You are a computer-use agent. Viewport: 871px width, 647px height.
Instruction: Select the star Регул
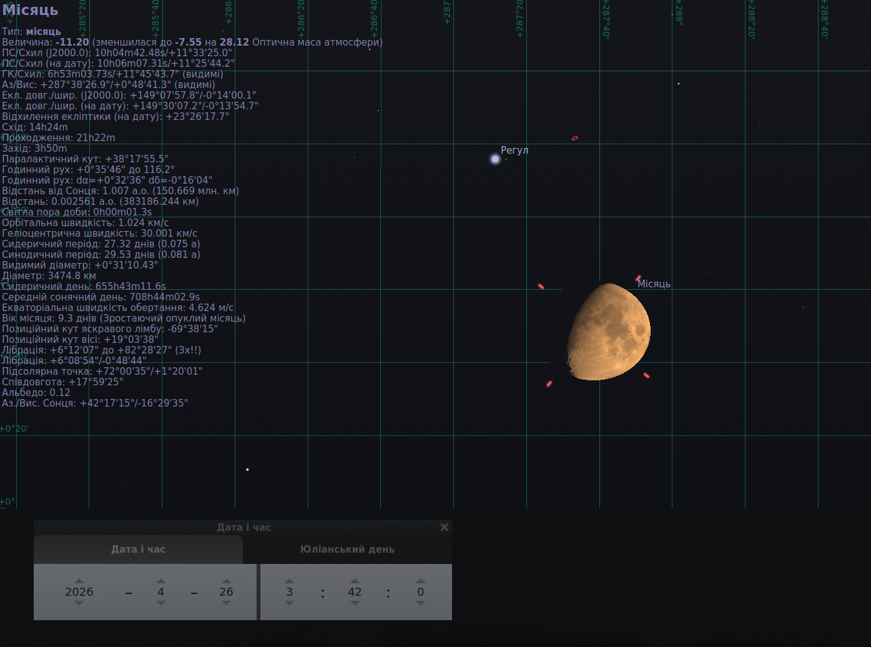(x=495, y=159)
